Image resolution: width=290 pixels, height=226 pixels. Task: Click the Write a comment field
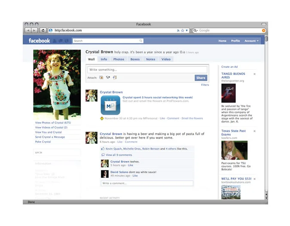(147, 183)
